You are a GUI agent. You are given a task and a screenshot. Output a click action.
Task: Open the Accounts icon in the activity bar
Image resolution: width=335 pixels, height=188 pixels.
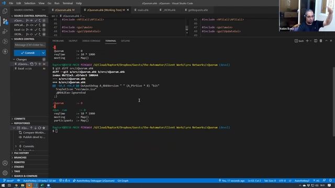(5, 163)
